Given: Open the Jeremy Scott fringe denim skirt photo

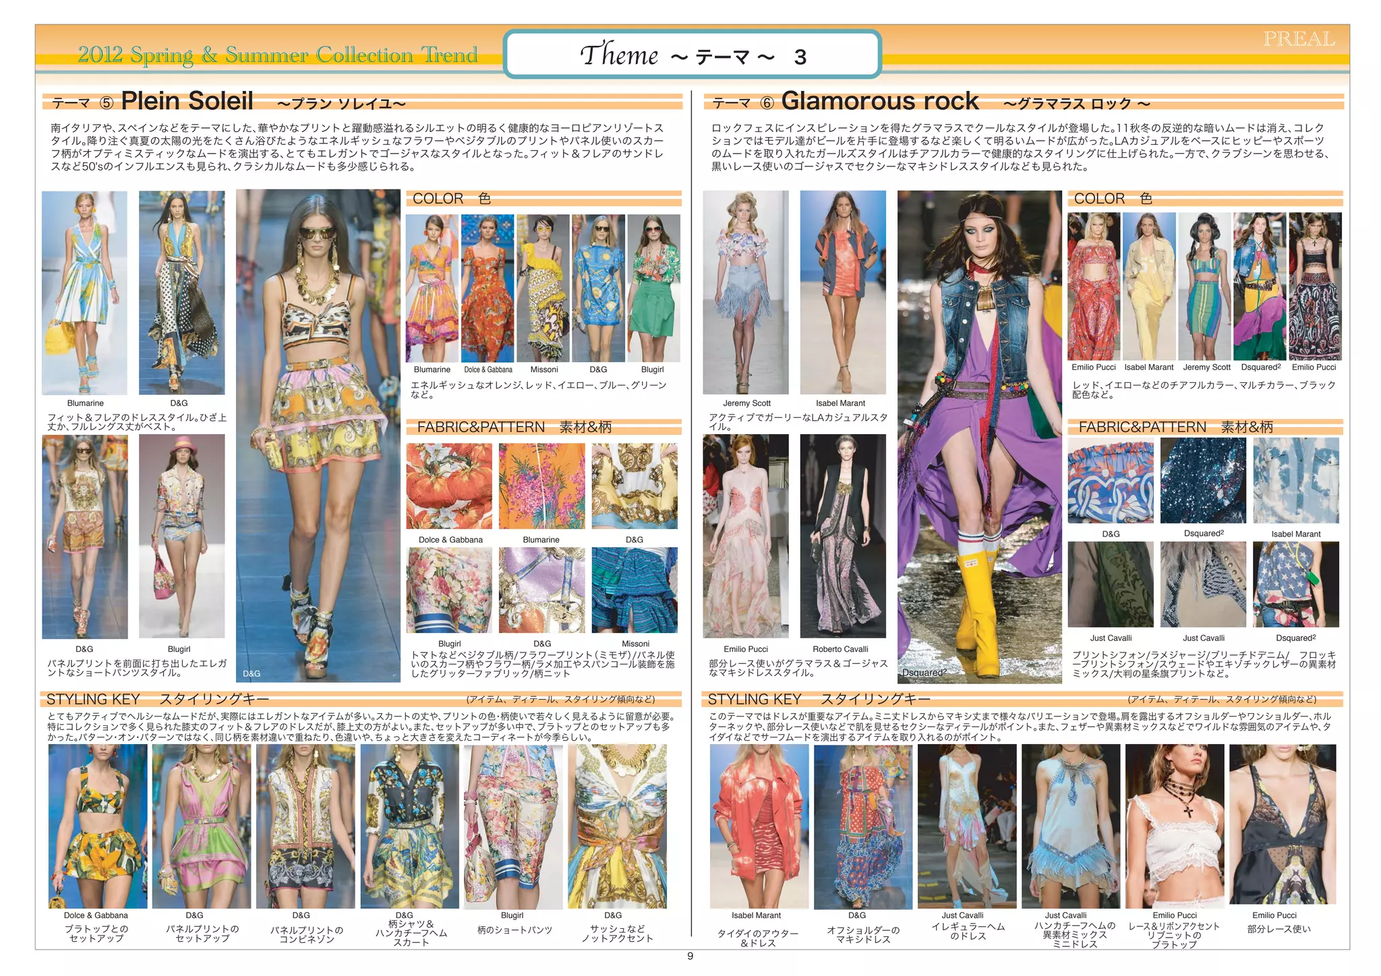Looking at the screenshot, I should 746,293.
